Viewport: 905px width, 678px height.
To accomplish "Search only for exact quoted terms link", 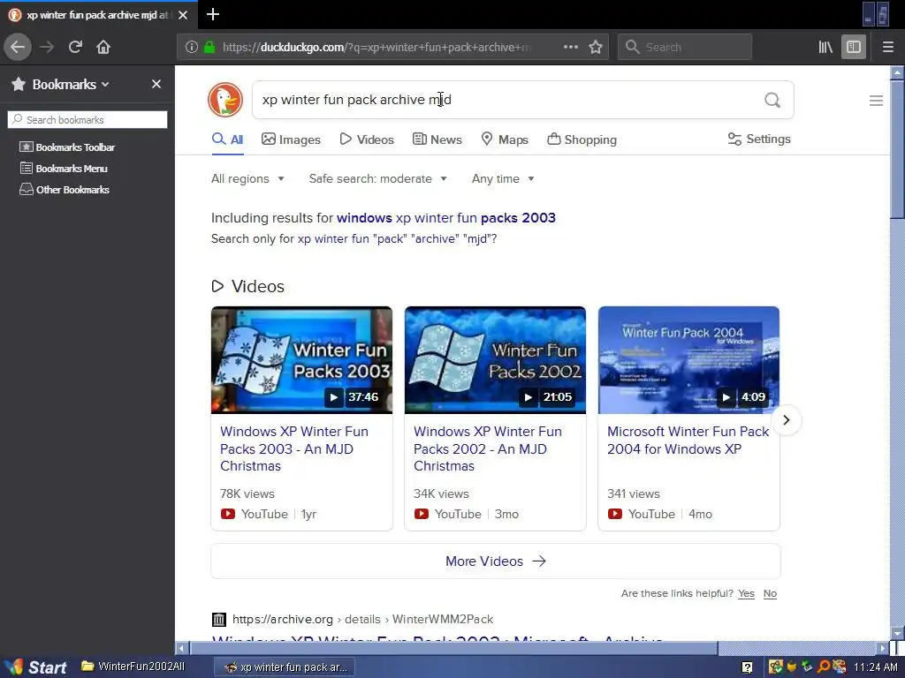I will (395, 238).
